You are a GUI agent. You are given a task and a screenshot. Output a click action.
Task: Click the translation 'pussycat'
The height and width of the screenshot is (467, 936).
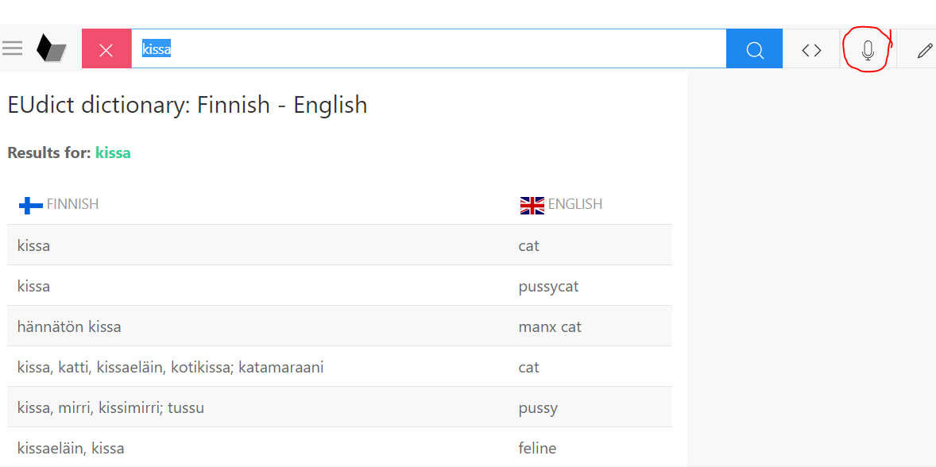point(548,286)
